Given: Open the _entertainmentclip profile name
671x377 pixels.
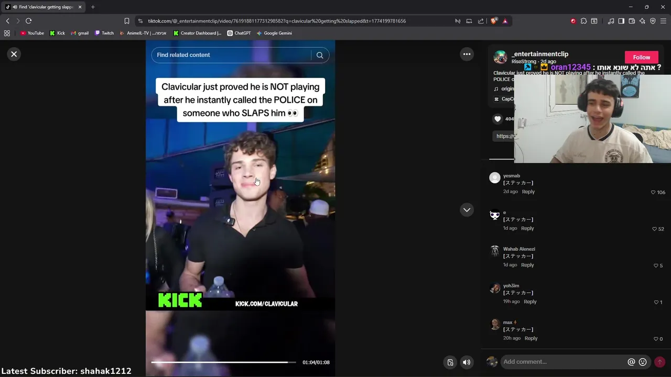Looking at the screenshot, I should (x=540, y=54).
